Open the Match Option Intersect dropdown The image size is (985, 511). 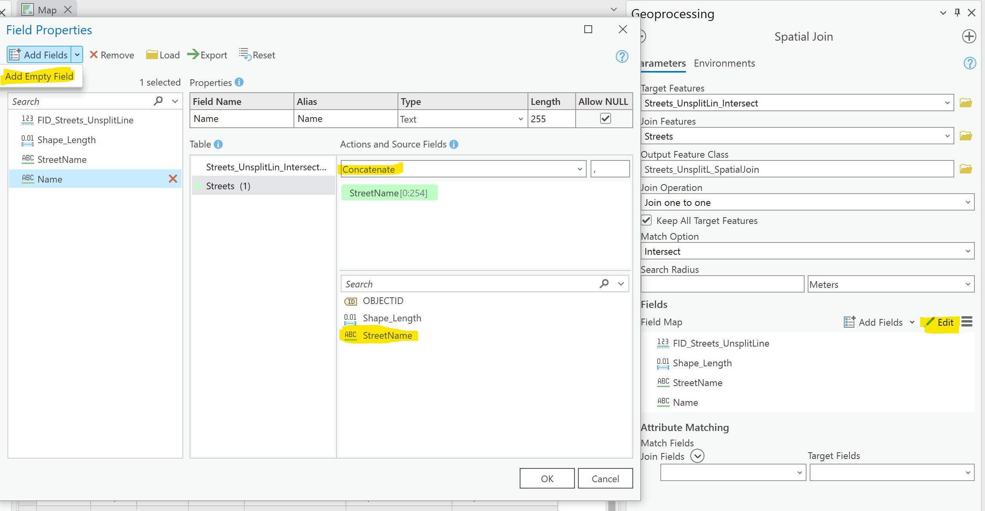point(969,251)
